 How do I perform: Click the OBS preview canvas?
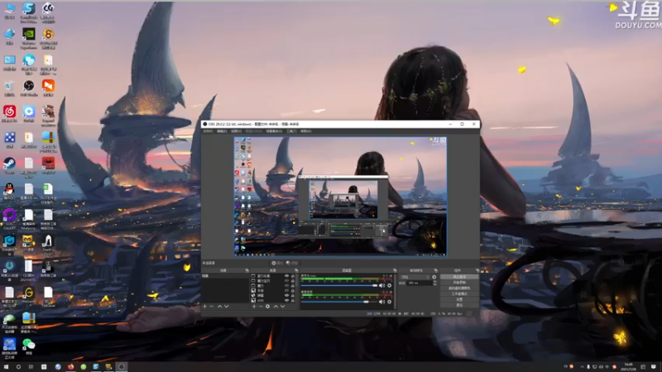click(340, 196)
